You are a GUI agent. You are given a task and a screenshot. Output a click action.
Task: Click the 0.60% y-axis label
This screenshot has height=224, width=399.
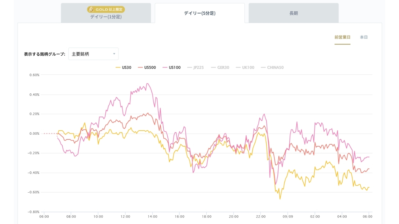pos(34,75)
